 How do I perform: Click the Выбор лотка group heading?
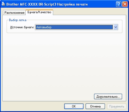(x=18, y=20)
